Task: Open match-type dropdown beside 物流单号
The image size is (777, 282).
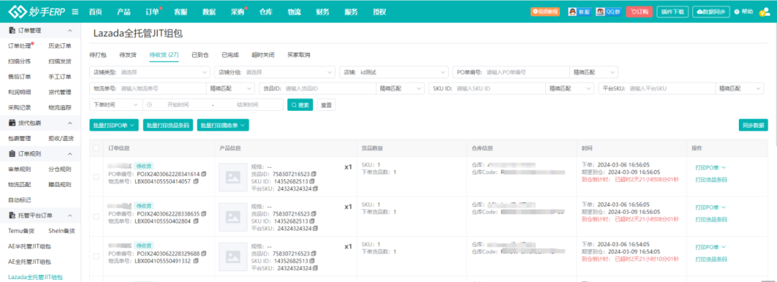Action: 230,88
